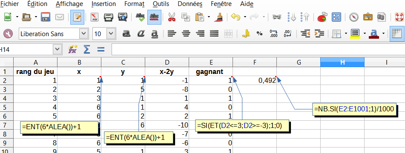Save the document with floppy icon
405x153 pixels.
(x=46, y=17)
